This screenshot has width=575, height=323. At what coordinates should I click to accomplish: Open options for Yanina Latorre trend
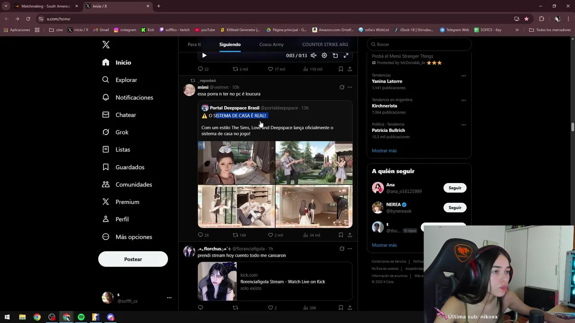point(464,76)
